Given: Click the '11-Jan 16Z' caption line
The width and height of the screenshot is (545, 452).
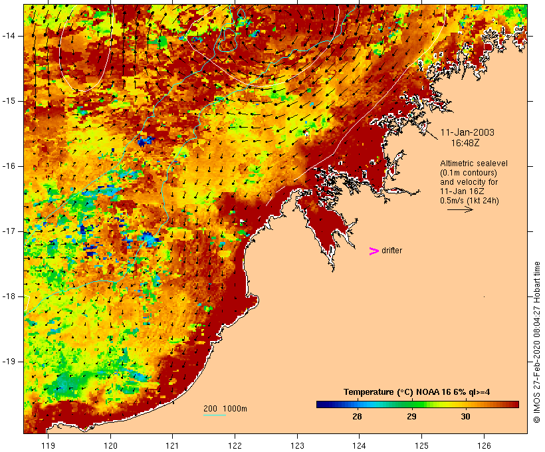Looking at the screenshot, I should tap(462, 191).
